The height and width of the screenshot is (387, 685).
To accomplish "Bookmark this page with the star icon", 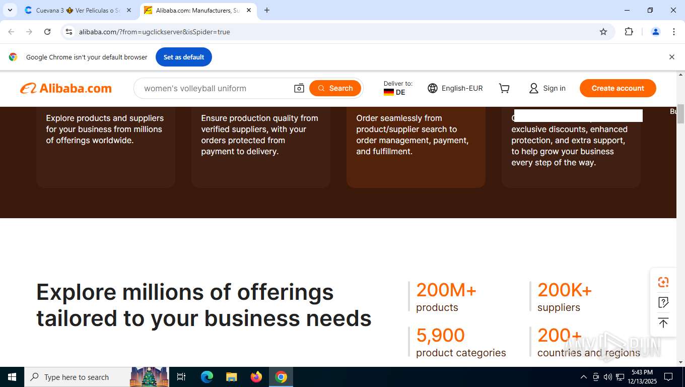I will [x=603, y=32].
